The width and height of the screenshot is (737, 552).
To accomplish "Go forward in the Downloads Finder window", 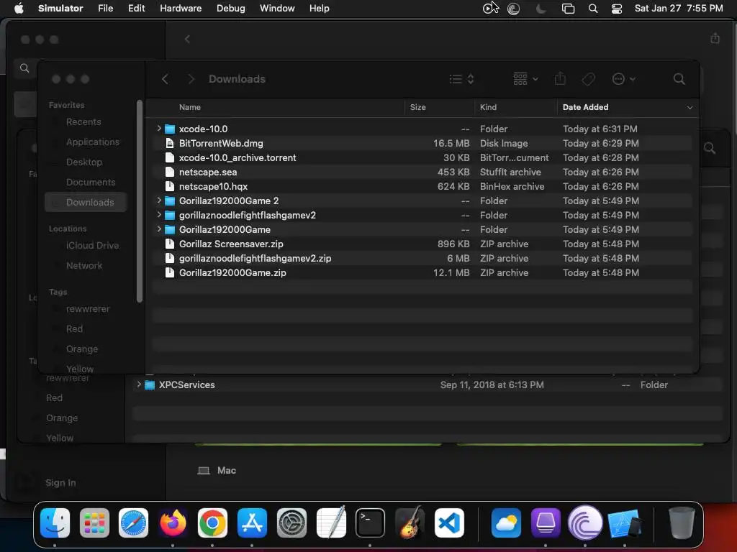I will tap(191, 79).
